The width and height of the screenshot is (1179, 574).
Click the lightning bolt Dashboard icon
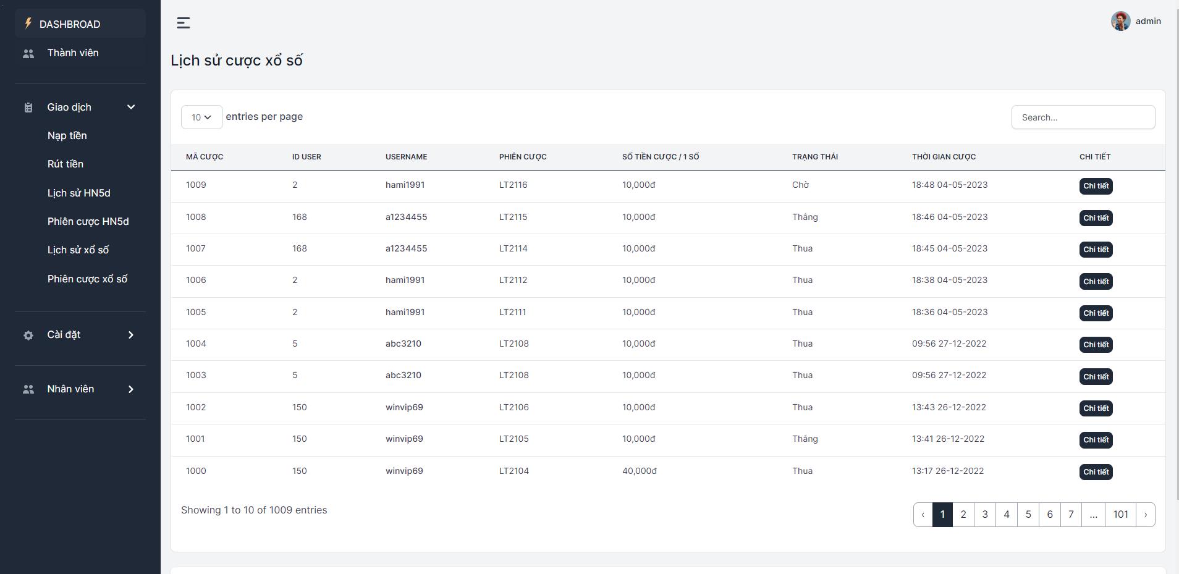click(x=28, y=23)
